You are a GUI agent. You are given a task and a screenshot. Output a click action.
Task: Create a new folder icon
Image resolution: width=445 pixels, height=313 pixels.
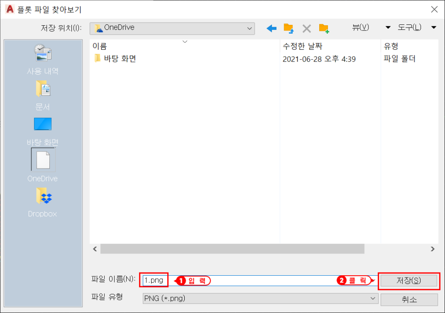[x=324, y=29]
